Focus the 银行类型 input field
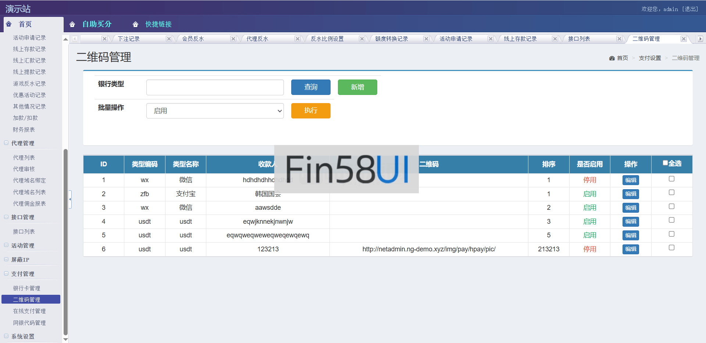The height and width of the screenshot is (343, 706). pos(215,88)
